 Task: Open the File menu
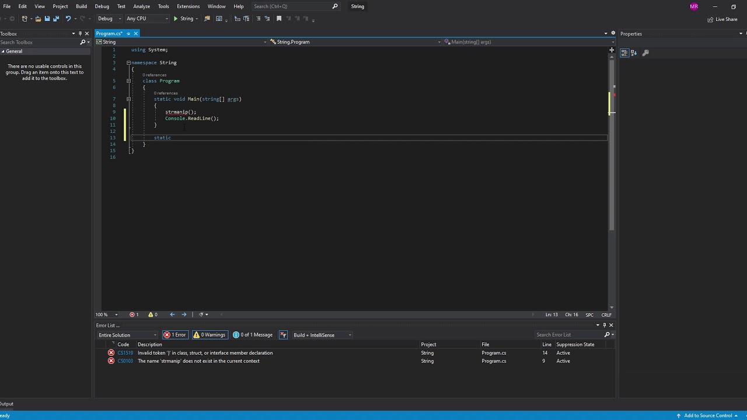coord(7,6)
